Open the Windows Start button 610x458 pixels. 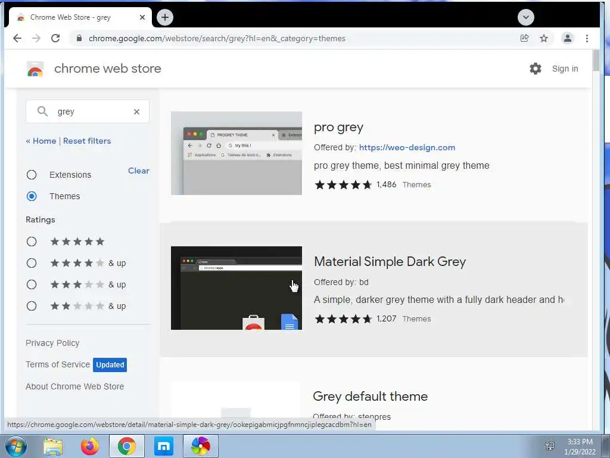[x=16, y=446]
